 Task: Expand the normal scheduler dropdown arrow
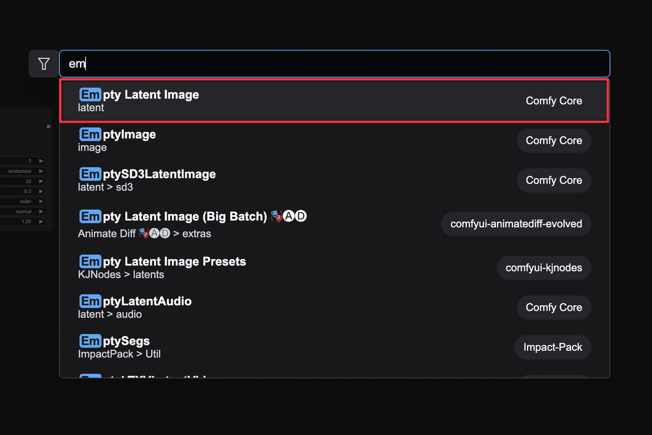[x=41, y=212]
